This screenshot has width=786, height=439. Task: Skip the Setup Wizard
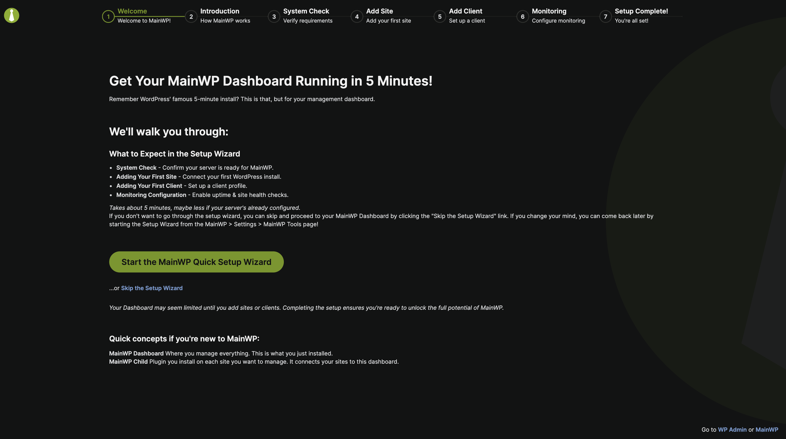pos(152,287)
